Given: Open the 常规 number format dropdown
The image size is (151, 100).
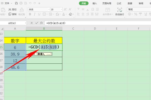Looking at the screenshot, I should 139,9.
